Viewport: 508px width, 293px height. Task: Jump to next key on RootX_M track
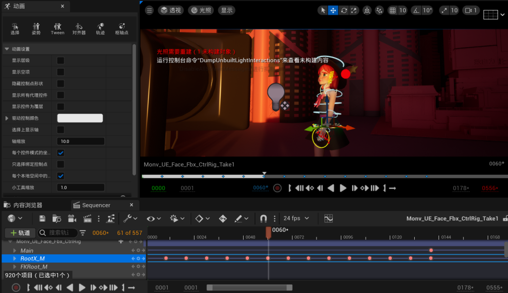(143, 259)
